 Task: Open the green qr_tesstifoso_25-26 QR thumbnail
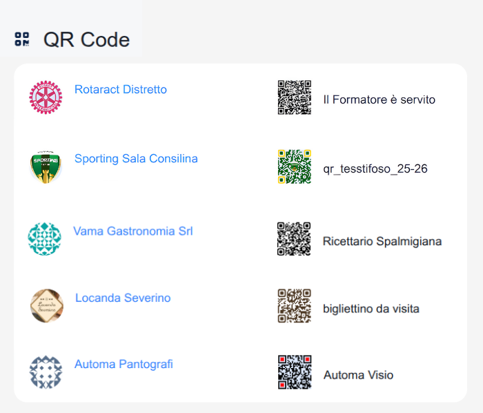[x=295, y=166]
